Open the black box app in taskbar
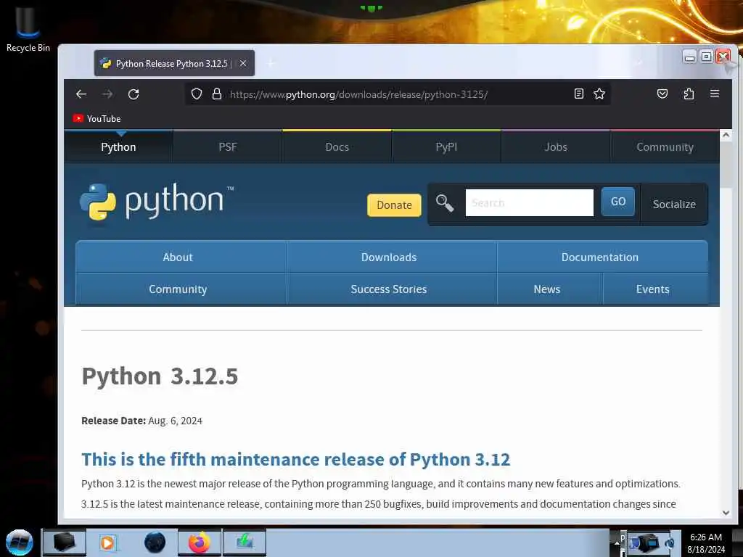This screenshot has height=557, width=743. (64, 542)
